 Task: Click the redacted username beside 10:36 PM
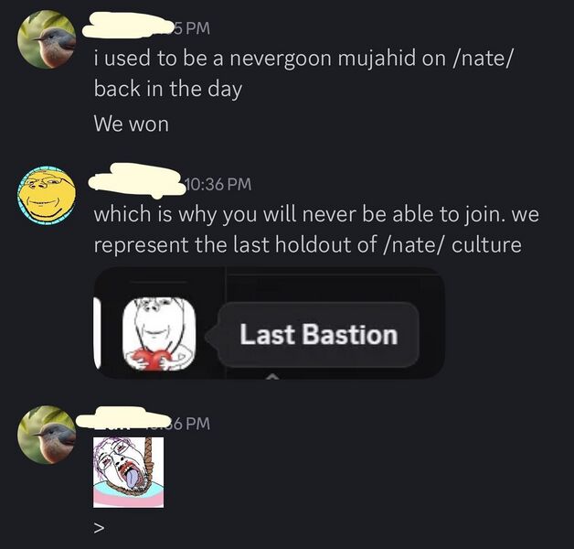[x=136, y=181]
